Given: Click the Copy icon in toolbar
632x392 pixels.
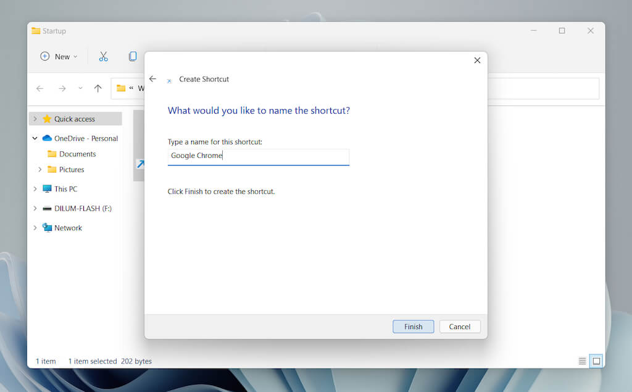Looking at the screenshot, I should 133,56.
